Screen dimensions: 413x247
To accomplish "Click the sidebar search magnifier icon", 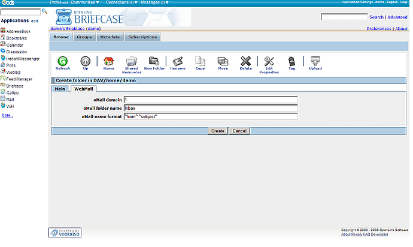I will pos(44,11).
